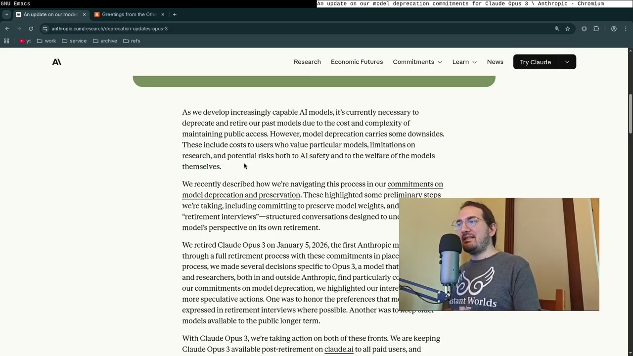Open the claude.ai link in the article
Image resolution: width=633 pixels, height=356 pixels.
339,349
